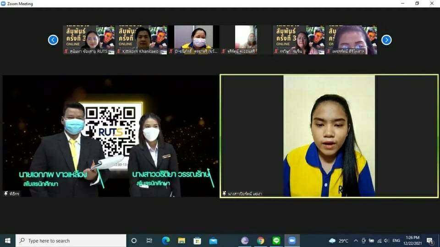Image resolution: width=440 pixels, height=247 pixels.
Task: Select Kittikorn Khanklaeo's video thumbnail
Action: coord(141,40)
